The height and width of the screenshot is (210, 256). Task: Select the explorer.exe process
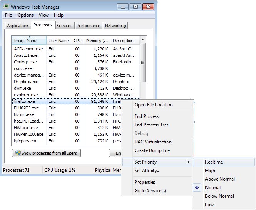(76, 95)
